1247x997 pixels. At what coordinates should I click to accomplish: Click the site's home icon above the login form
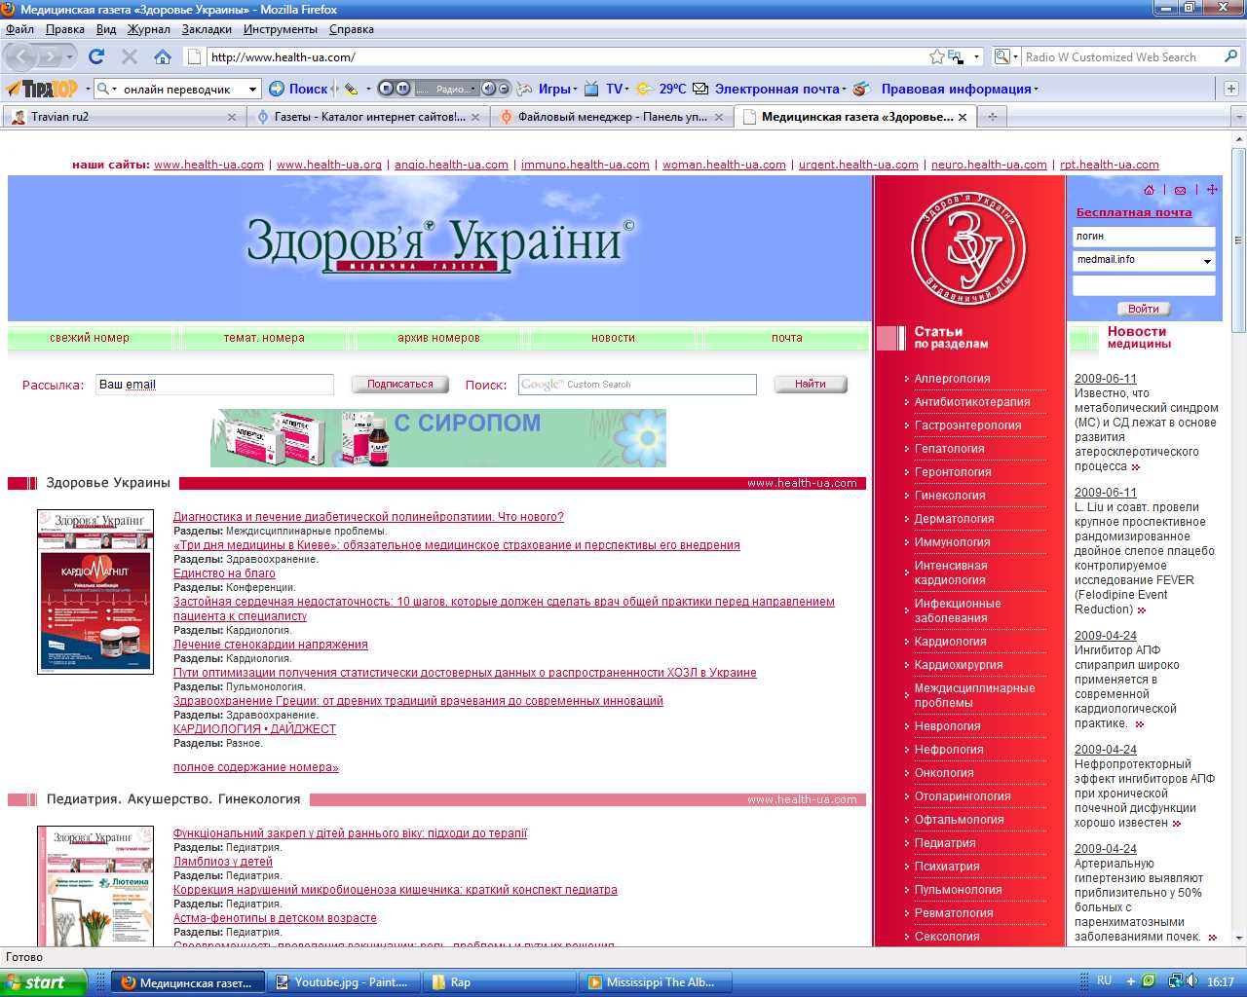pyautogui.click(x=1149, y=190)
